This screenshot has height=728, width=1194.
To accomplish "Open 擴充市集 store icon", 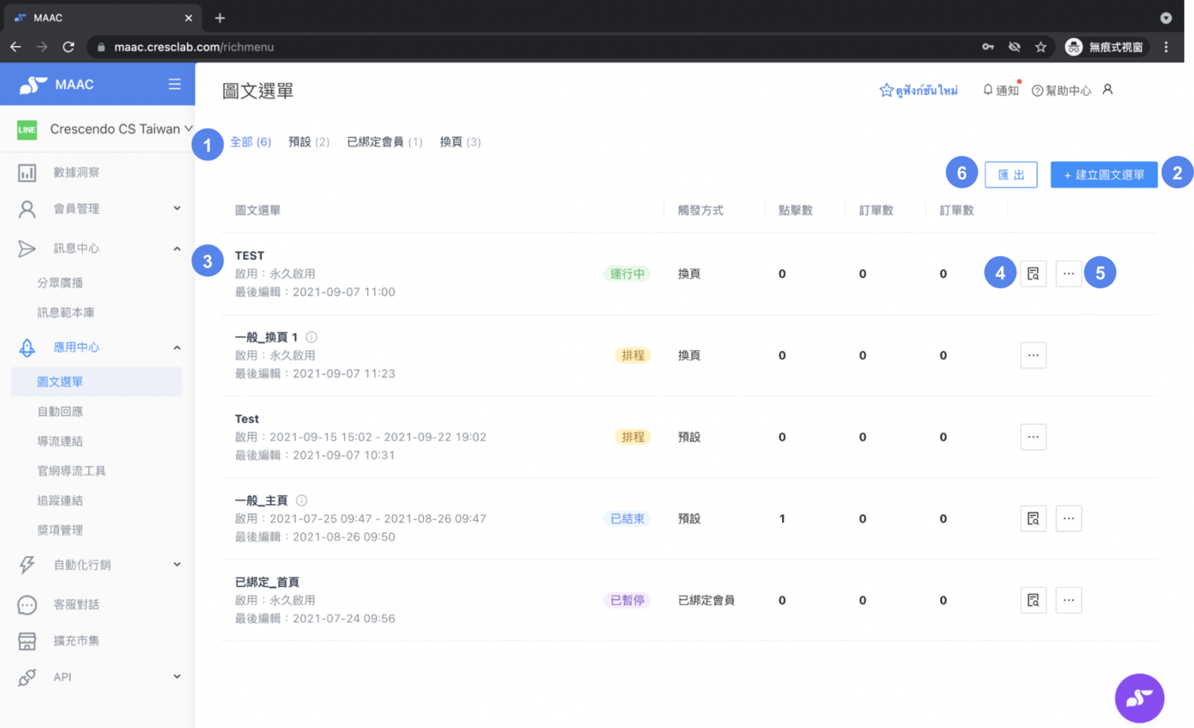I will point(27,641).
